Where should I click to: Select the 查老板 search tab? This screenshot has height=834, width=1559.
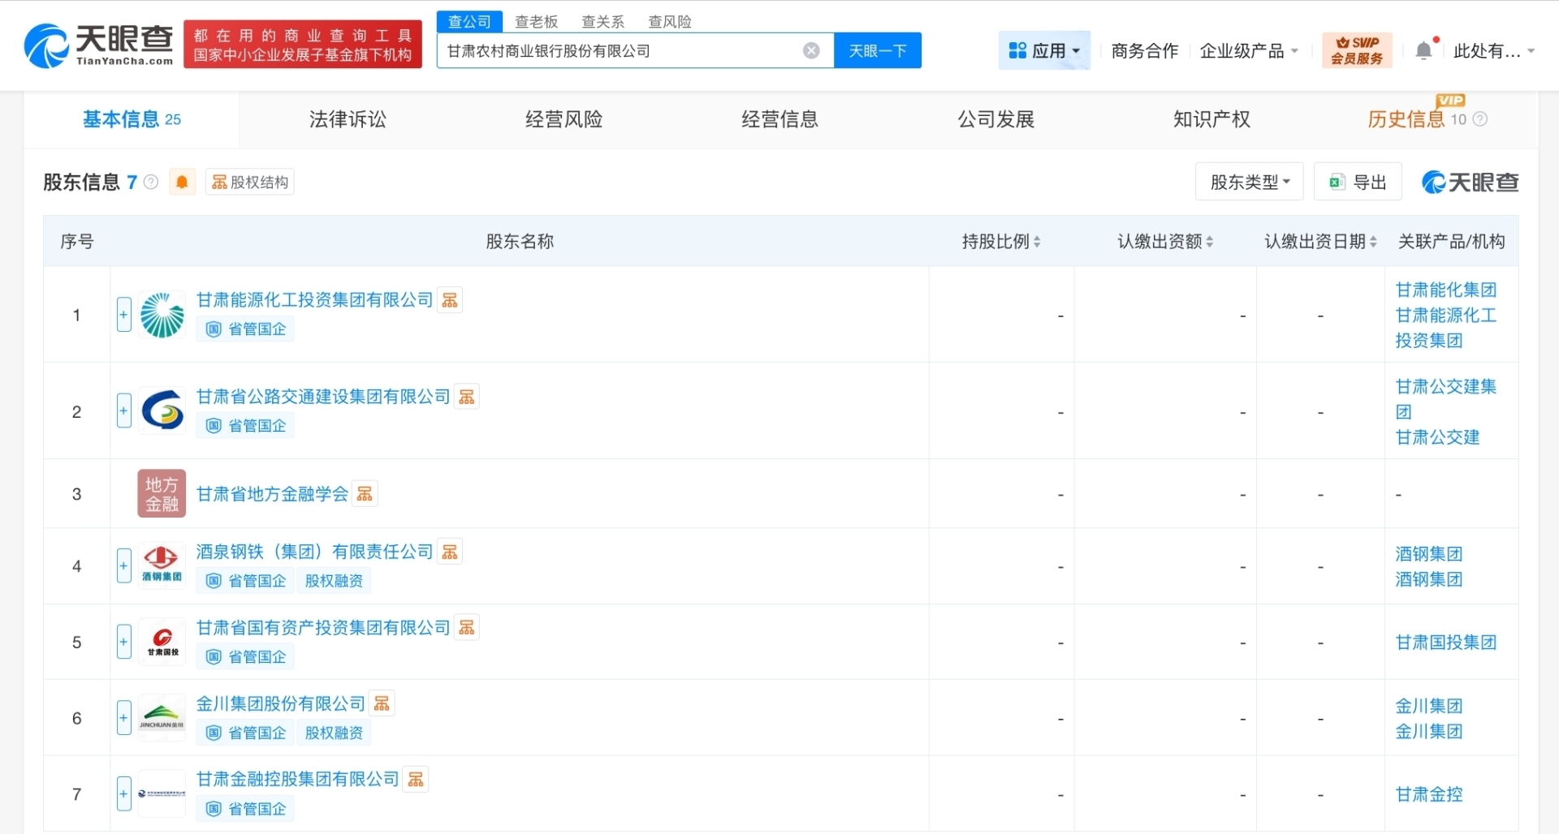[536, 21]
